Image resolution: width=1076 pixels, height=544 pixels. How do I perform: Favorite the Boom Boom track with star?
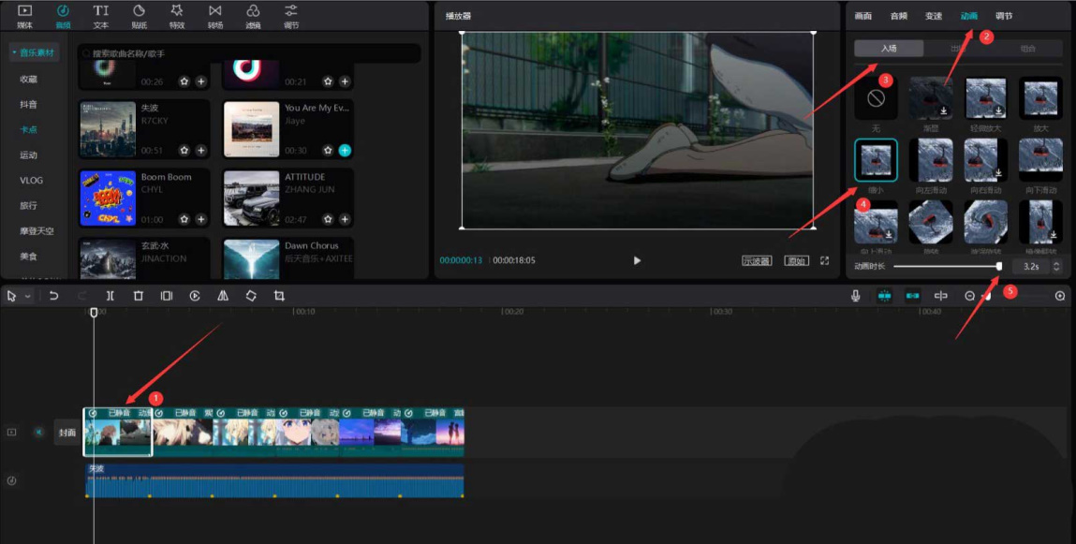(x=184, y=219)
